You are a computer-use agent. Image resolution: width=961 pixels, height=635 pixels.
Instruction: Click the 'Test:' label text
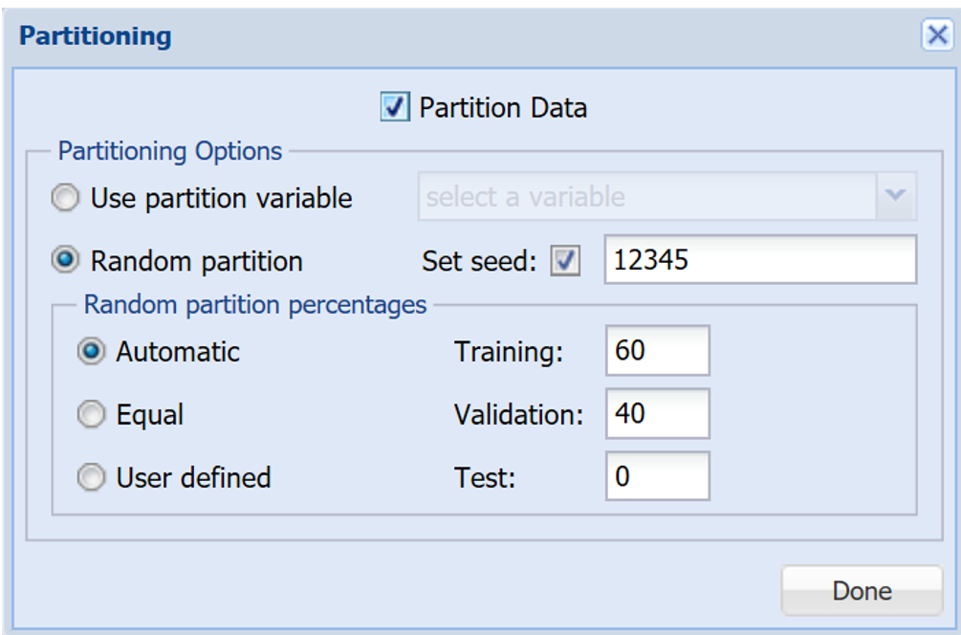pyautogui.click(x=485, y=477)
